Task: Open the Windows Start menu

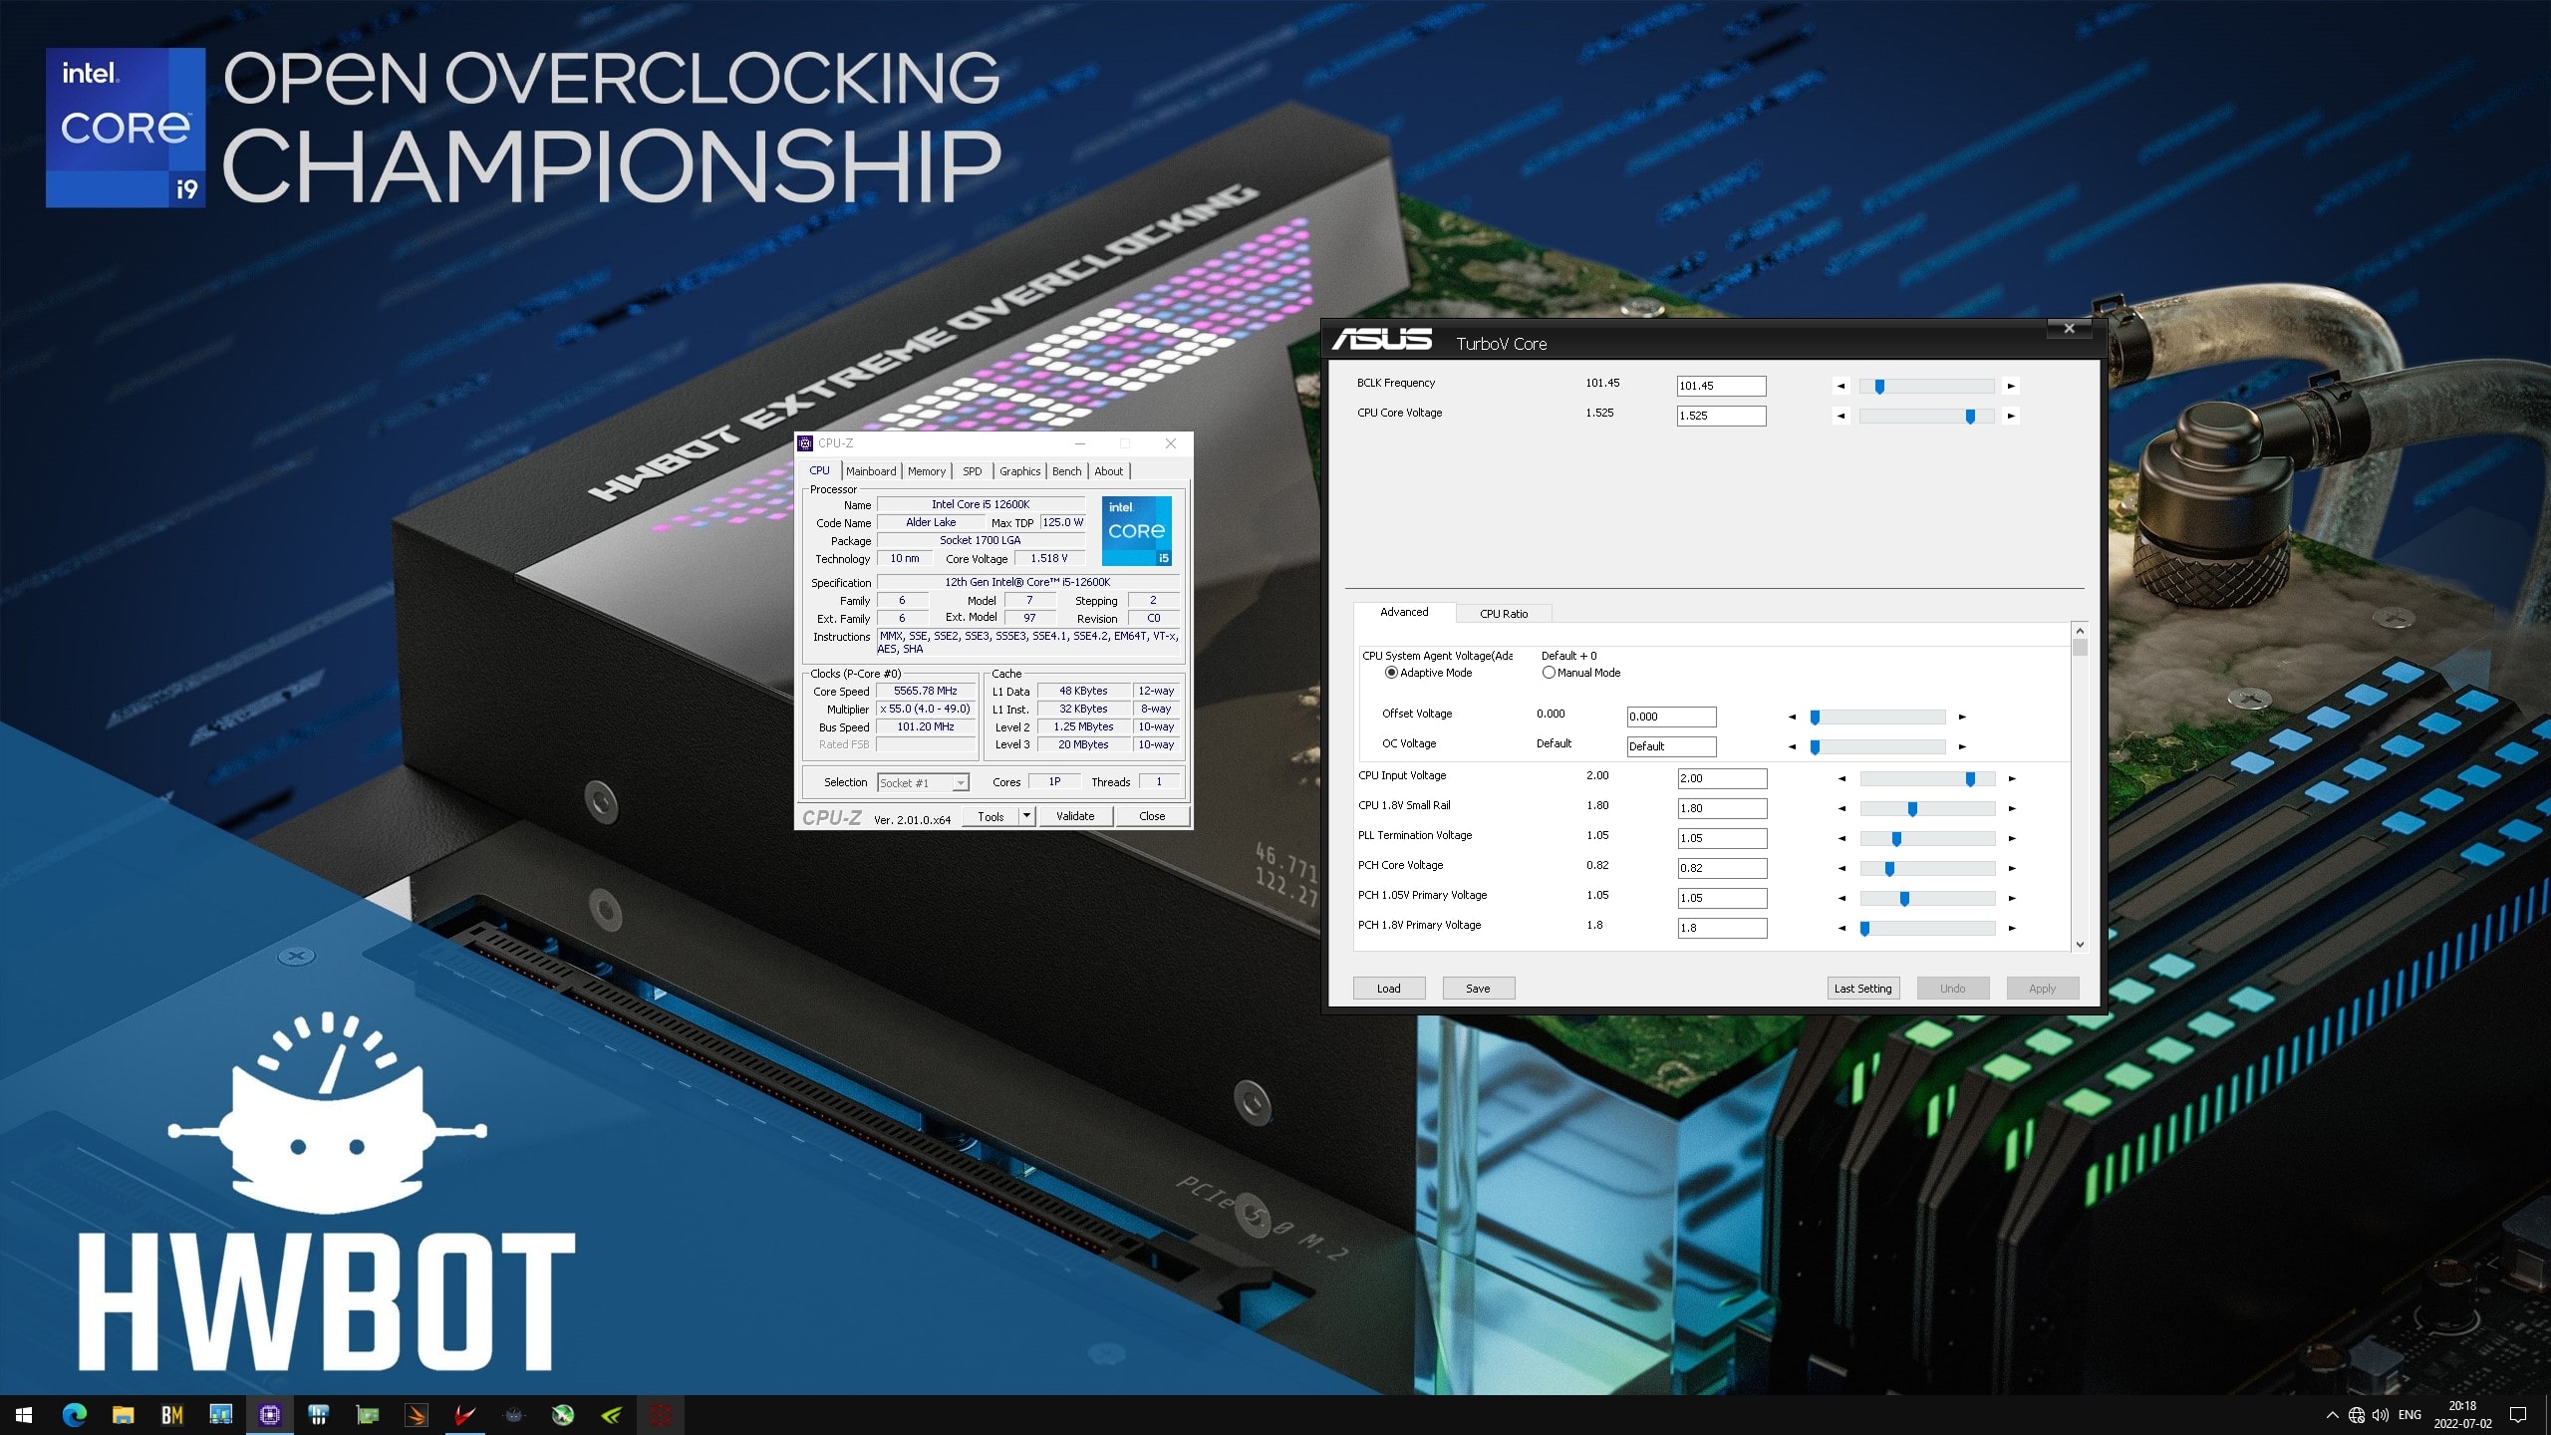Action: (x=24, y=1415)
